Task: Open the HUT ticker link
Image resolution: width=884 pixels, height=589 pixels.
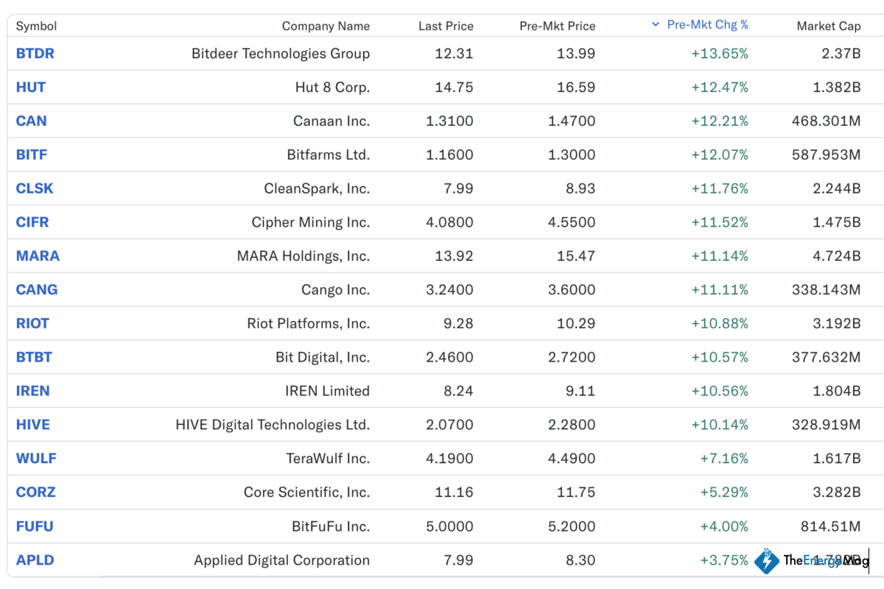Action: coord(31,88)
